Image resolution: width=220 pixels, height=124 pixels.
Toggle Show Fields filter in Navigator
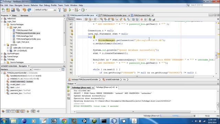coord(8,111)
